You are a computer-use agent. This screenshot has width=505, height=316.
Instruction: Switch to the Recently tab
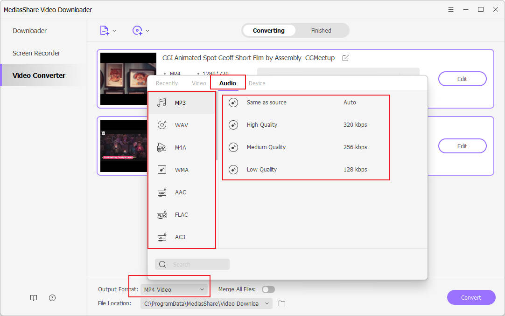[167, 83]
